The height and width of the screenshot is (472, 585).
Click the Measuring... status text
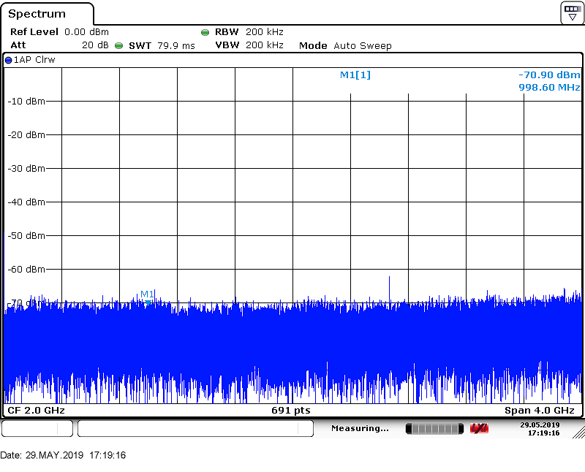(x=360, y=428)
